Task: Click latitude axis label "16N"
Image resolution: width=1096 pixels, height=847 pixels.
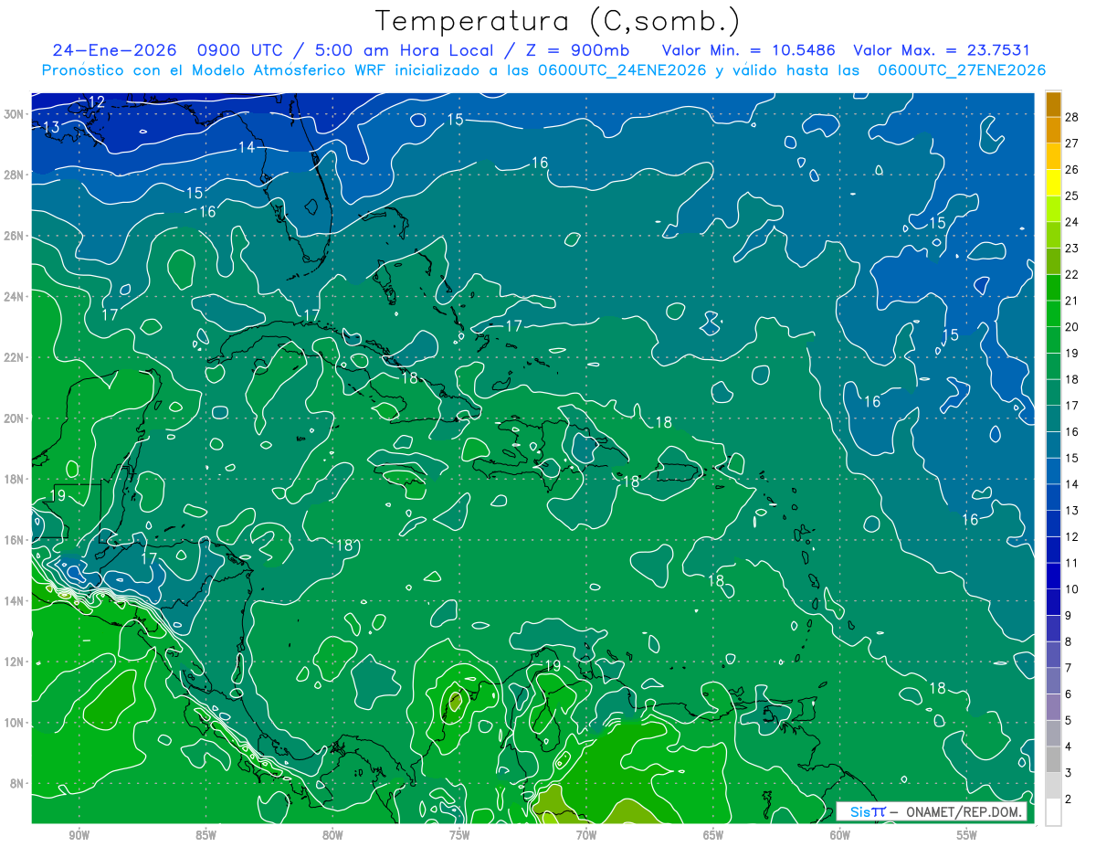Action: [x=14, y=540]
